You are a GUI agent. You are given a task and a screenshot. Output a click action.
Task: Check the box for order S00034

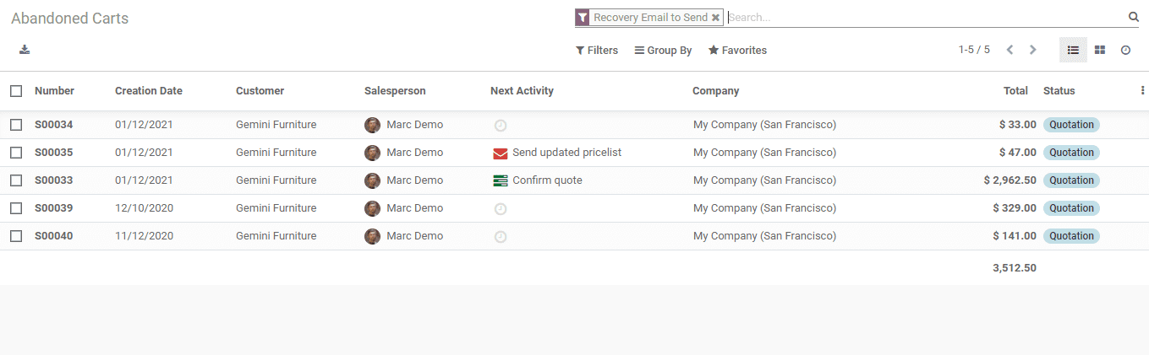click(x=16, y=125)
